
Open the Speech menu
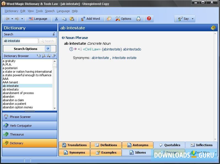pos(50,11)
